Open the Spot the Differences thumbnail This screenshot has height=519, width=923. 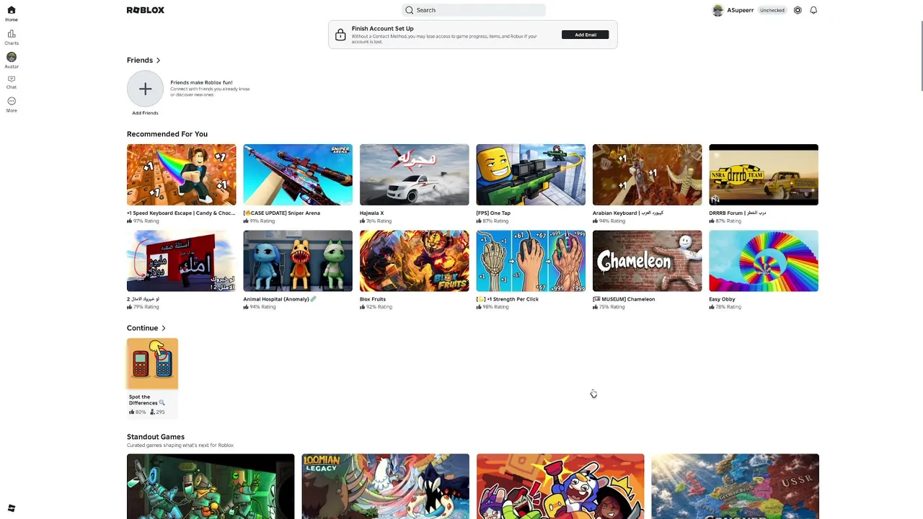(152, 364)
